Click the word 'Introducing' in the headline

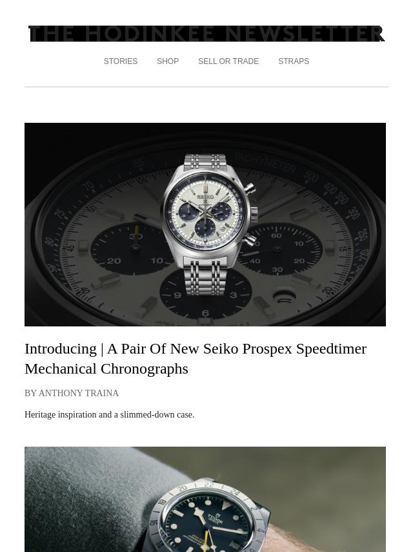[x=61, y=349]
